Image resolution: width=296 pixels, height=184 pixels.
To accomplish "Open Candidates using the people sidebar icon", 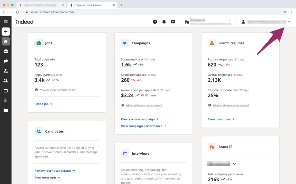I will click(6, 81).
